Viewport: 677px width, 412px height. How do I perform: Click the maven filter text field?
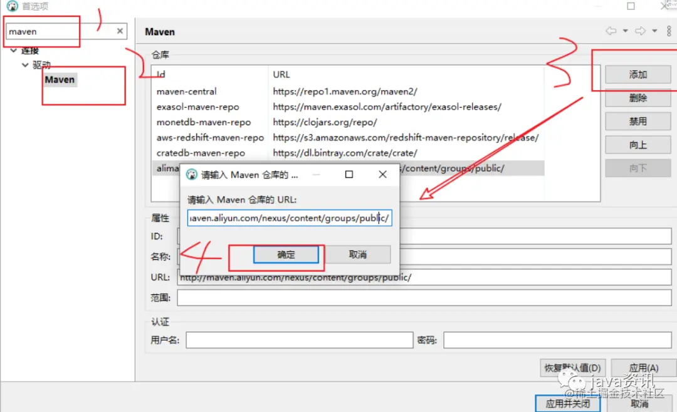coord(60,31)
